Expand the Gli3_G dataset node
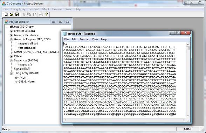206x133 pixels. pyautogui.click(x=16, y=77)
